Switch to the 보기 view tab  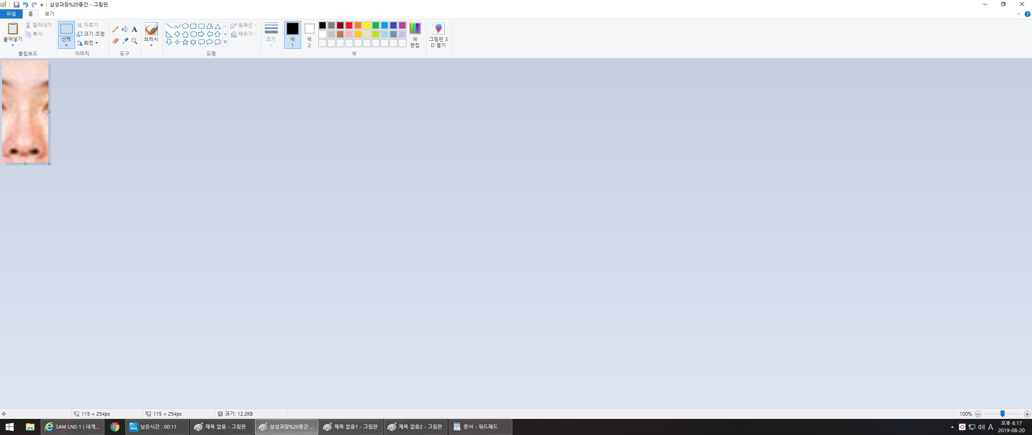click(49, 14)
